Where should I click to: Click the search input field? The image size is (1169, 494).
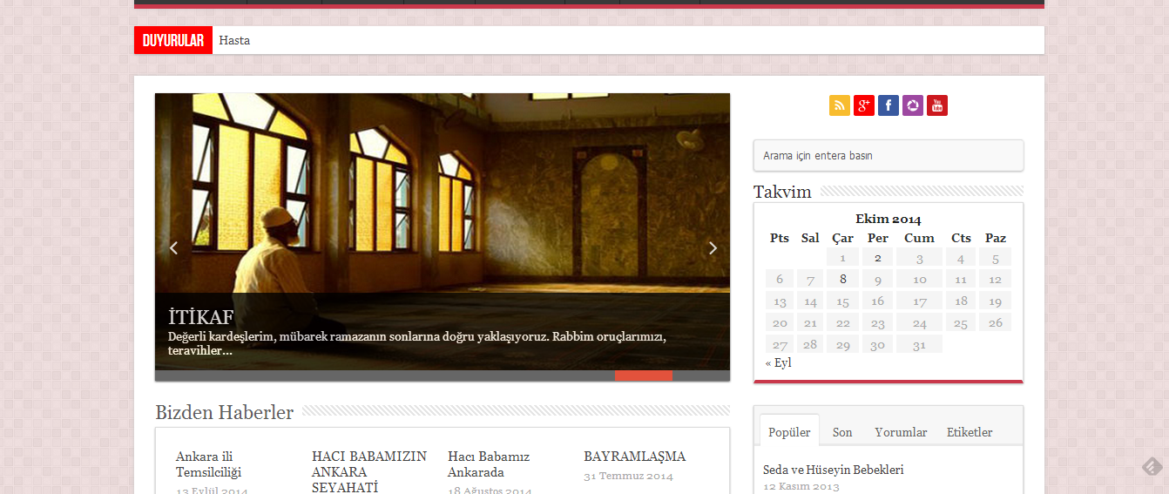click(888, 155)
